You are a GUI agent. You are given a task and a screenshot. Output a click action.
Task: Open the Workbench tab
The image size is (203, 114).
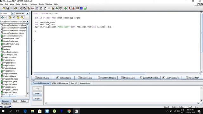(6, 104)
